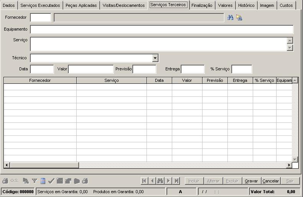Click the square box icon after the checkmark
Image resolution: width=303 pixels, height=197 pixels.
pyautogui.click(x=60, y=181)
